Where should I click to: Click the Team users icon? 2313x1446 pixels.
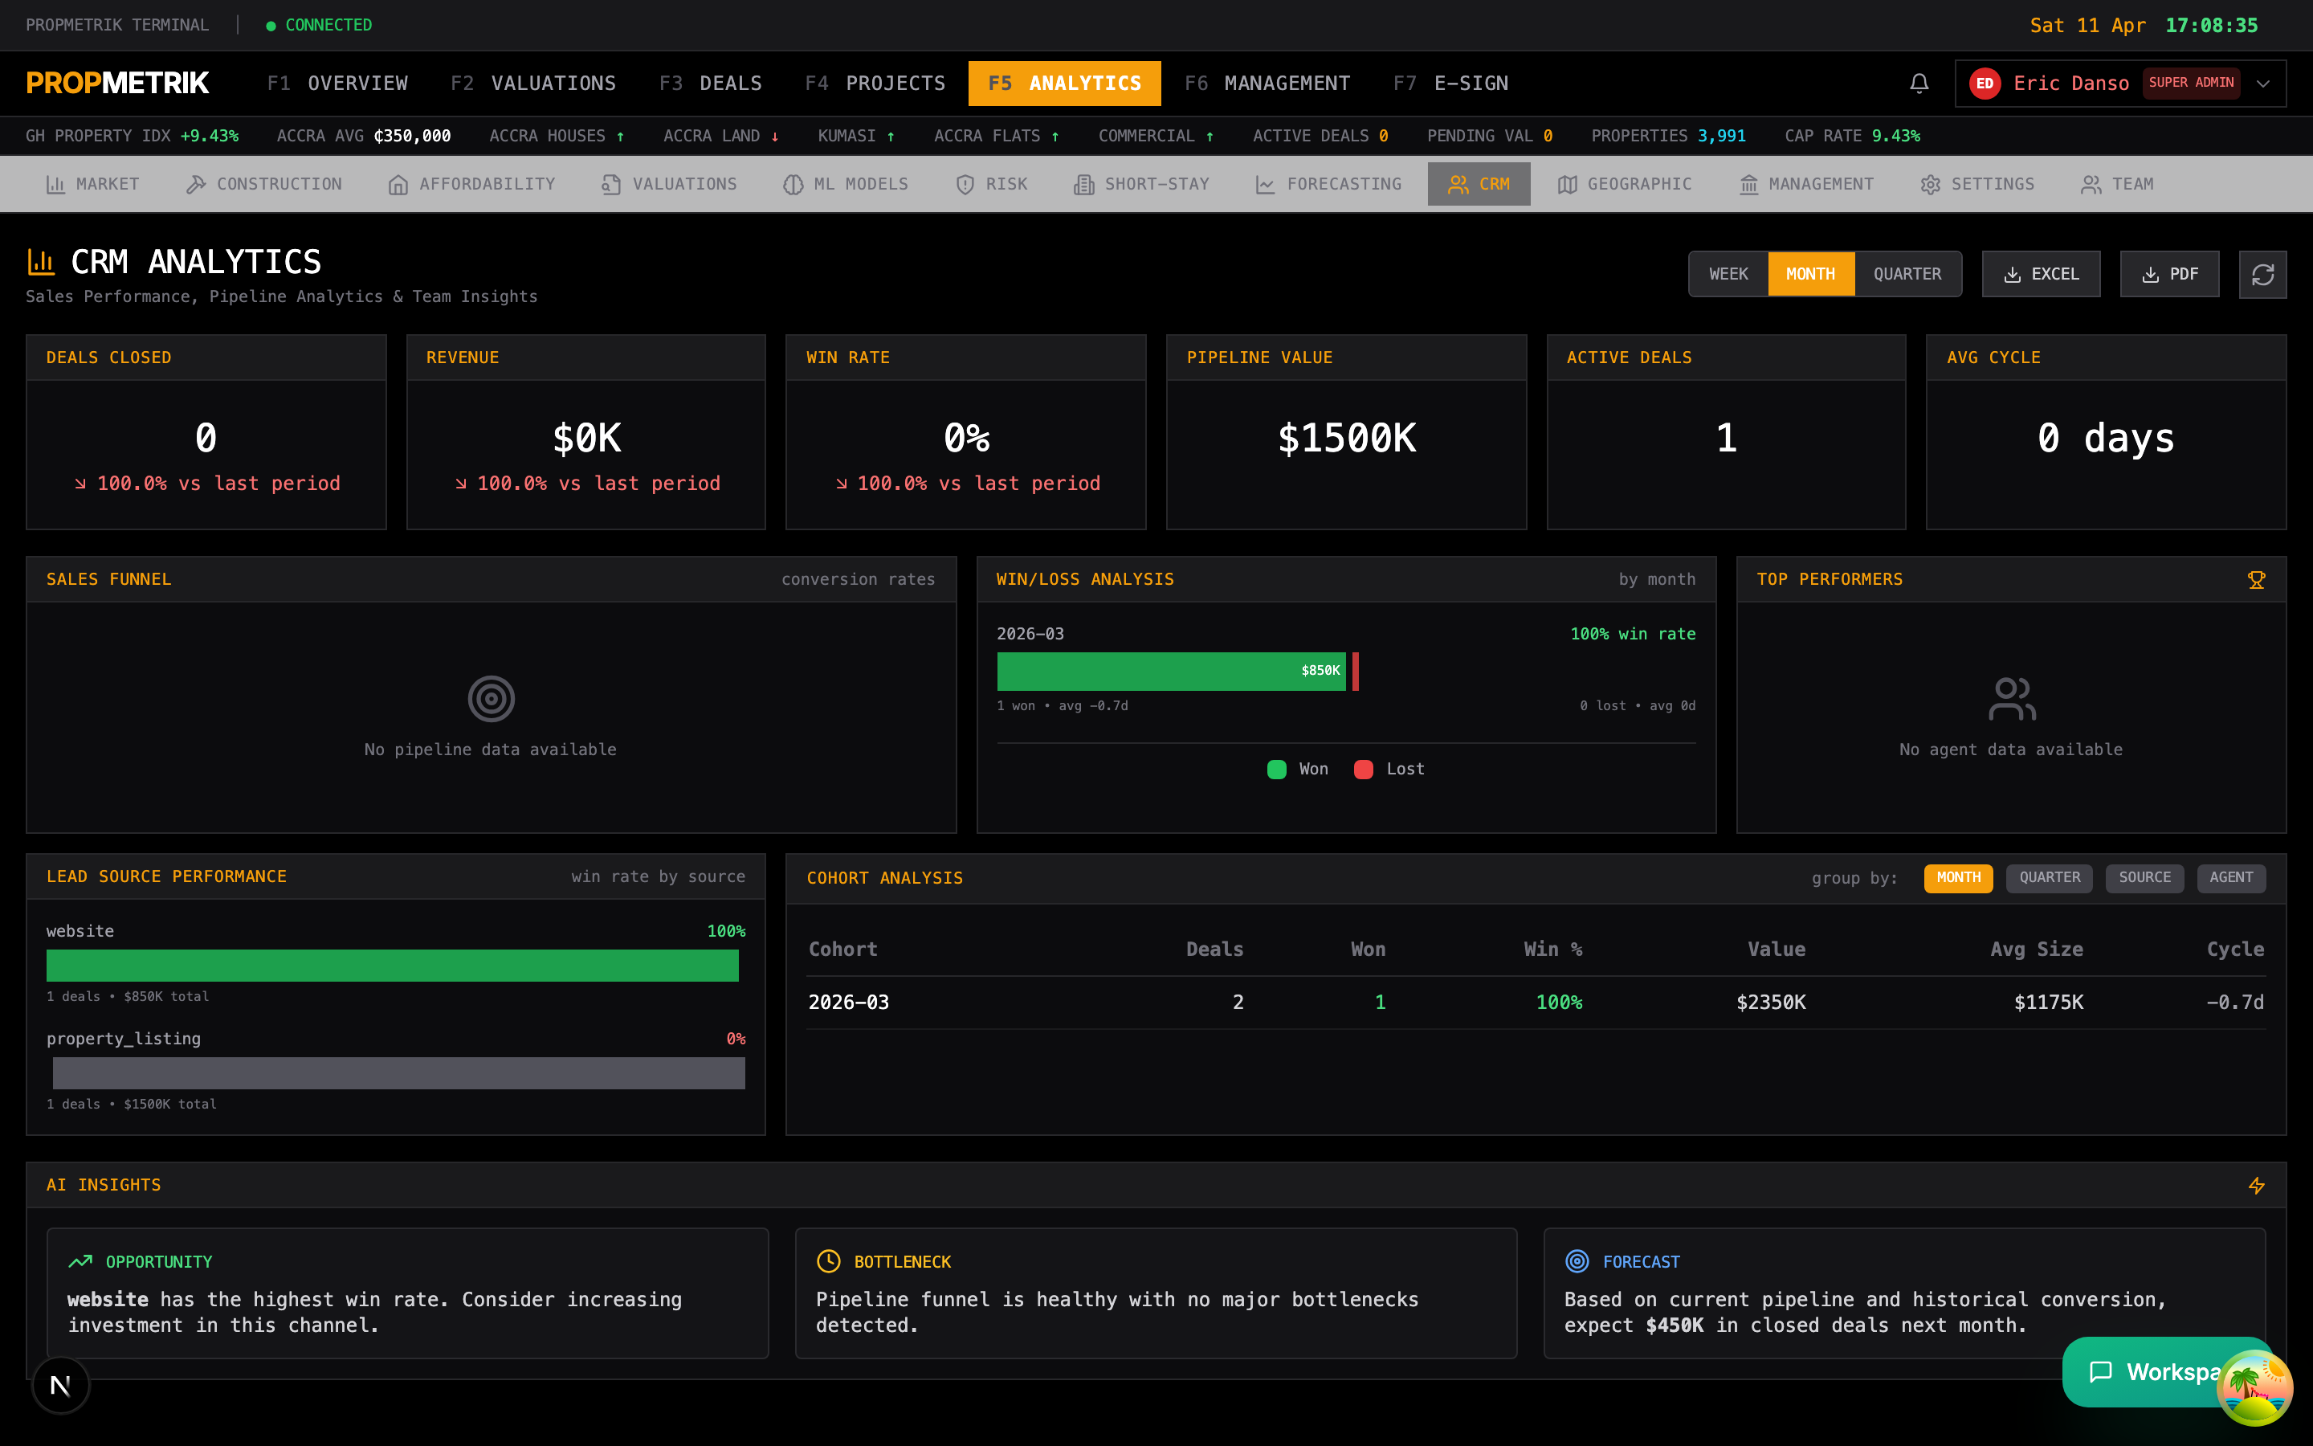tap(2091, 185)
